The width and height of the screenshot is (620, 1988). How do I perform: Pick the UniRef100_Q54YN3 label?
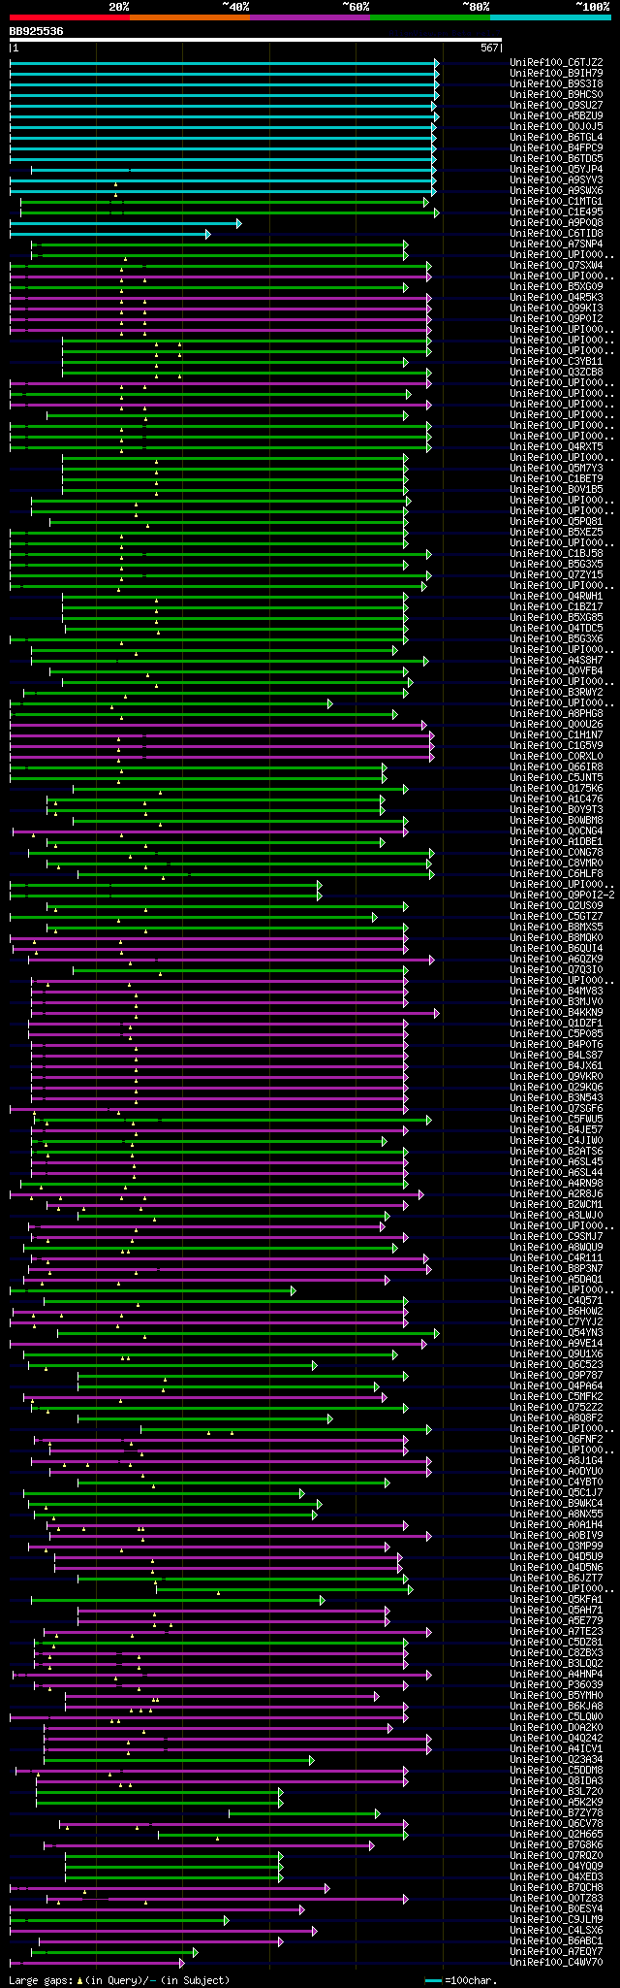pos(556,1333)
